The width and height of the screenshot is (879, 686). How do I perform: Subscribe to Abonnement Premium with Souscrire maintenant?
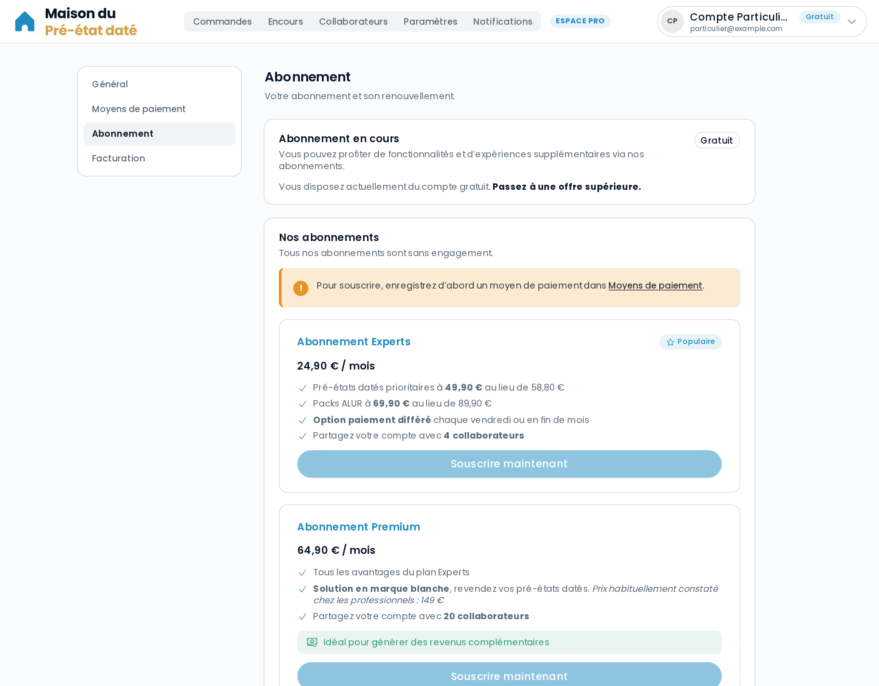point(509,675)
